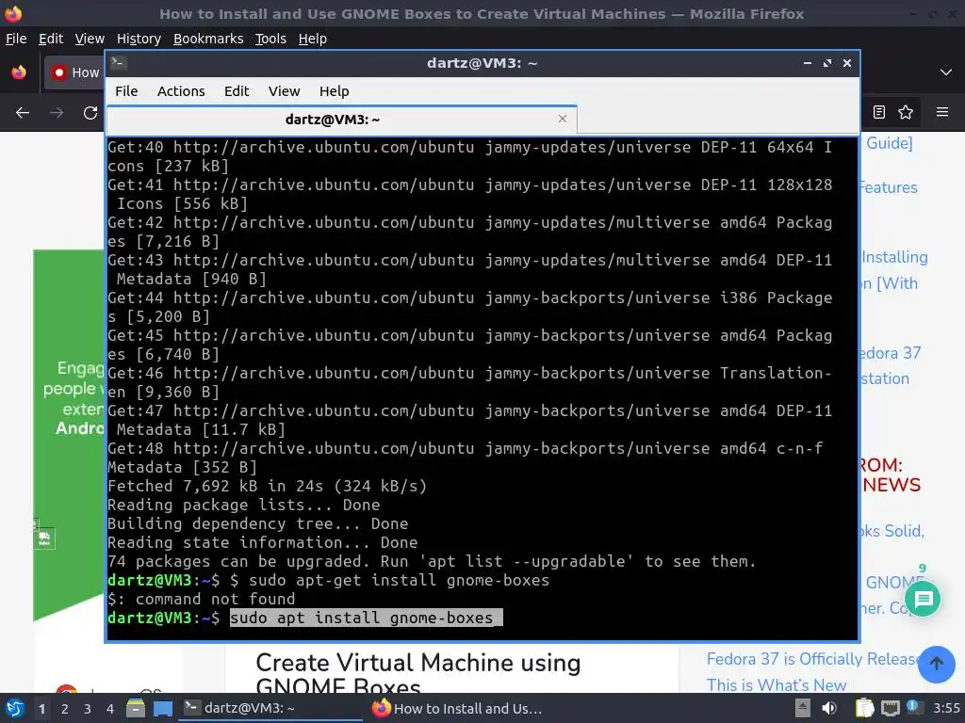Switch to workspace 2 in taskbar
Image resolution: width=965 pixels, height=723 pixels.
pos(65,709)
